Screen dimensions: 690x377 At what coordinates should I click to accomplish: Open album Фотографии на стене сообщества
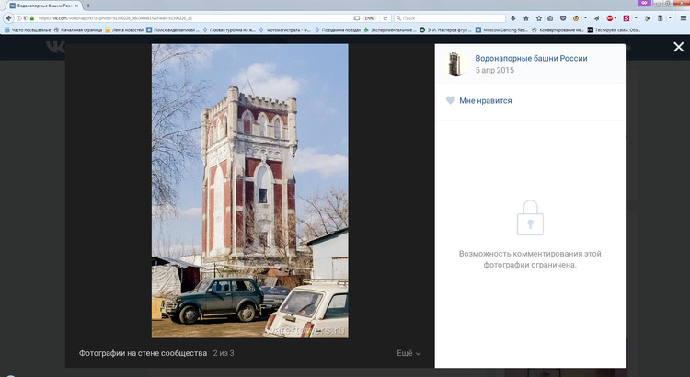click(143, 353)
